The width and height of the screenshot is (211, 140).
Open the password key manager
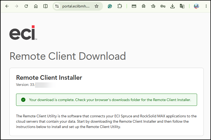pyautogui.click(x=163, y=6)
